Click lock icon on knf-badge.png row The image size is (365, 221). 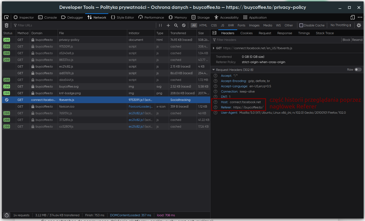point(33,93)
